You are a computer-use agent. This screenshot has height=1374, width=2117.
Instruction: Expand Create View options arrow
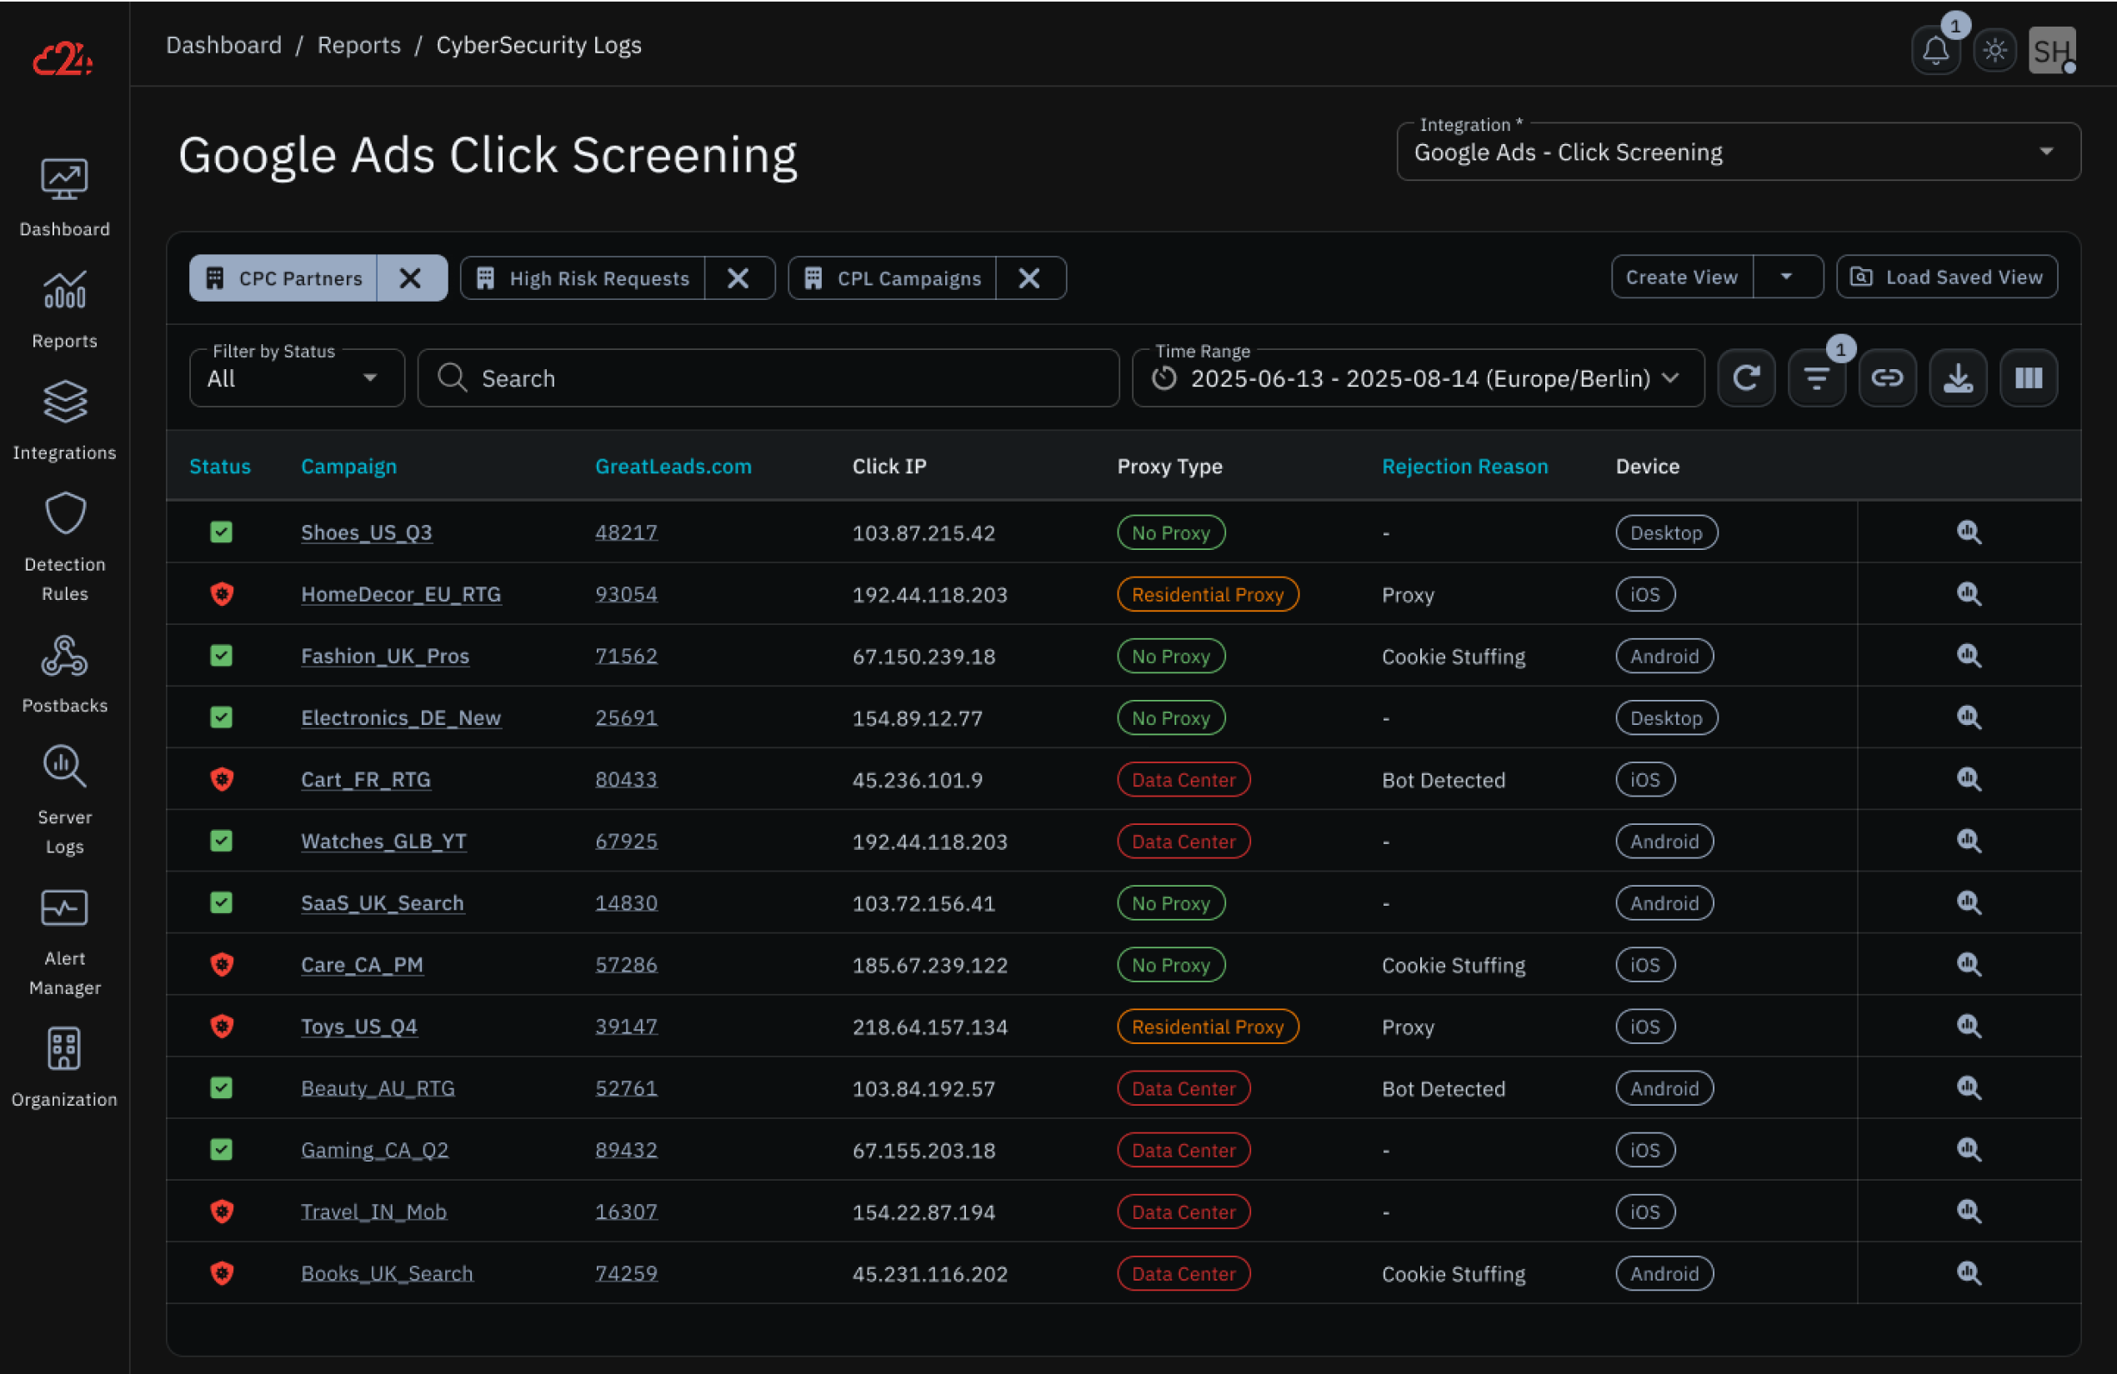point(1789,277)
